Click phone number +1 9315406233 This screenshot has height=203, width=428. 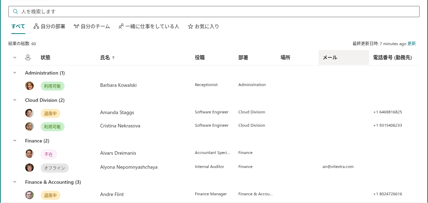[388, 125]
